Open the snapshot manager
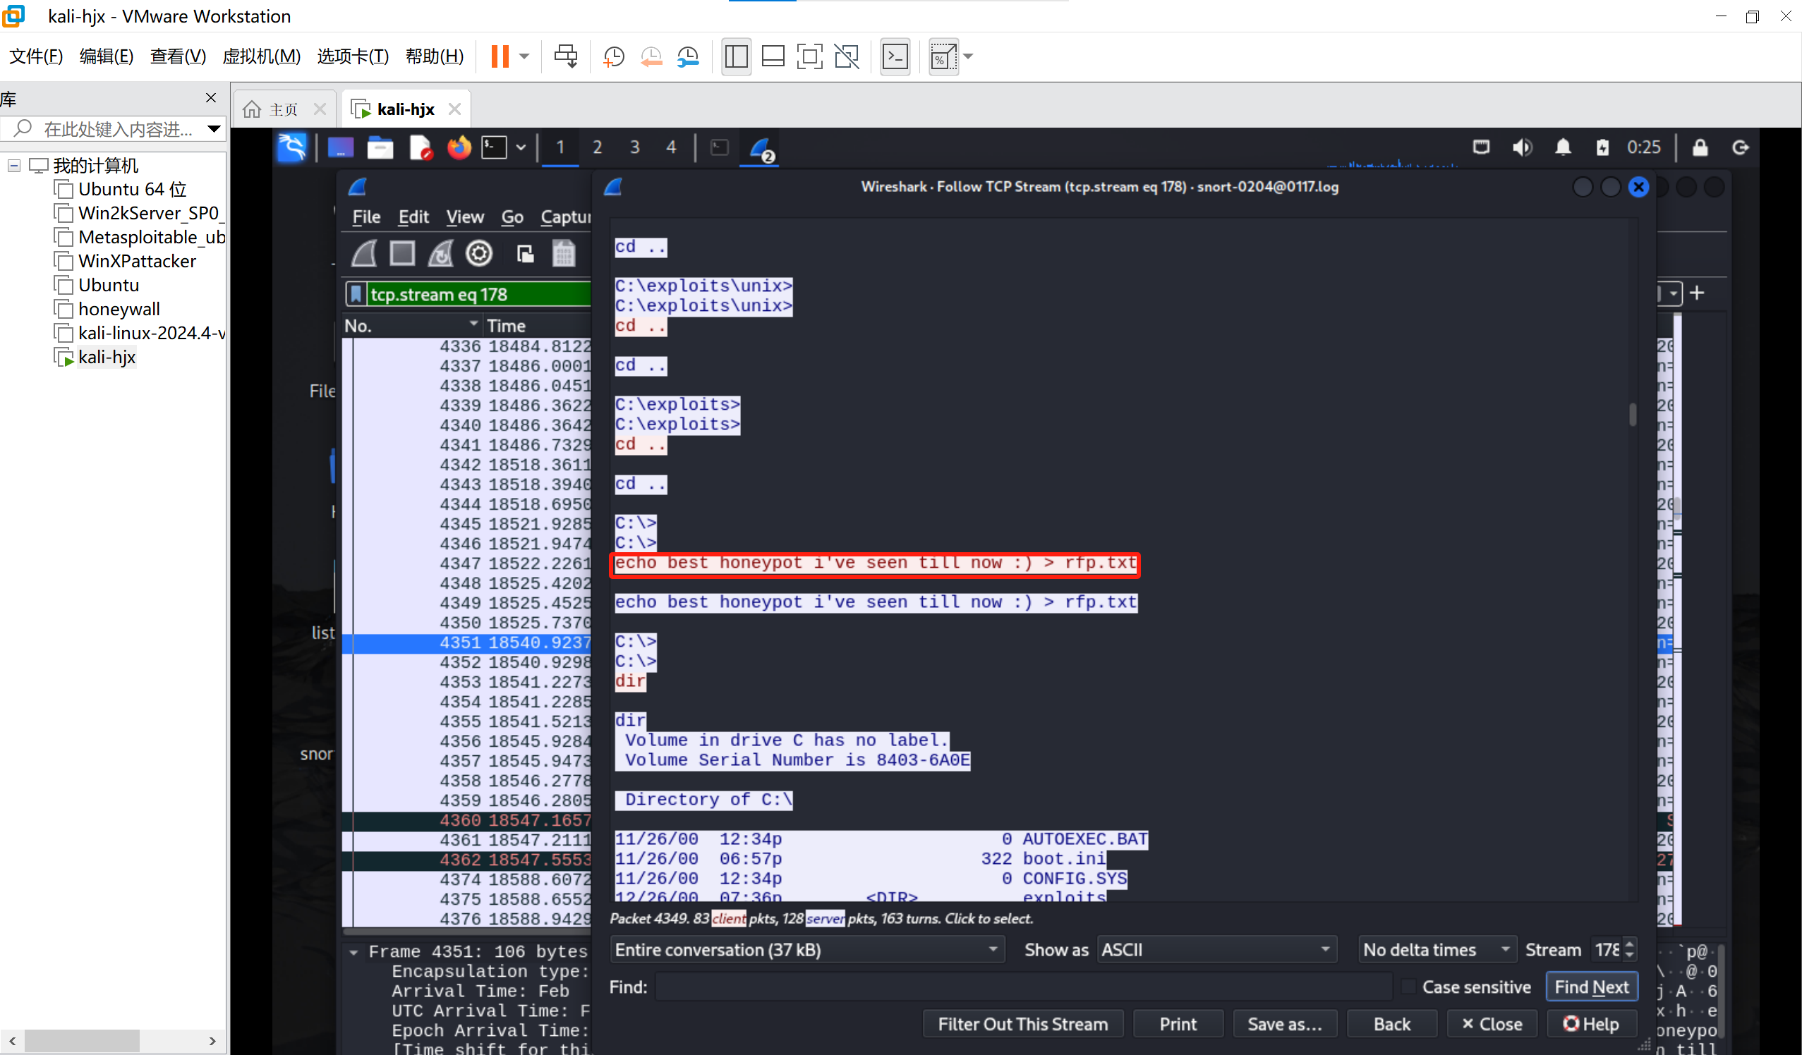The width and height of the screenshot is (1802, 1055). click(x=689, y=56)
